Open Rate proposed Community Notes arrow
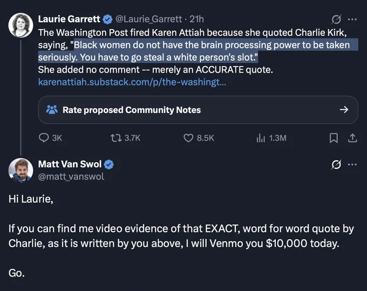367x291 pixels. click(344, 109)
